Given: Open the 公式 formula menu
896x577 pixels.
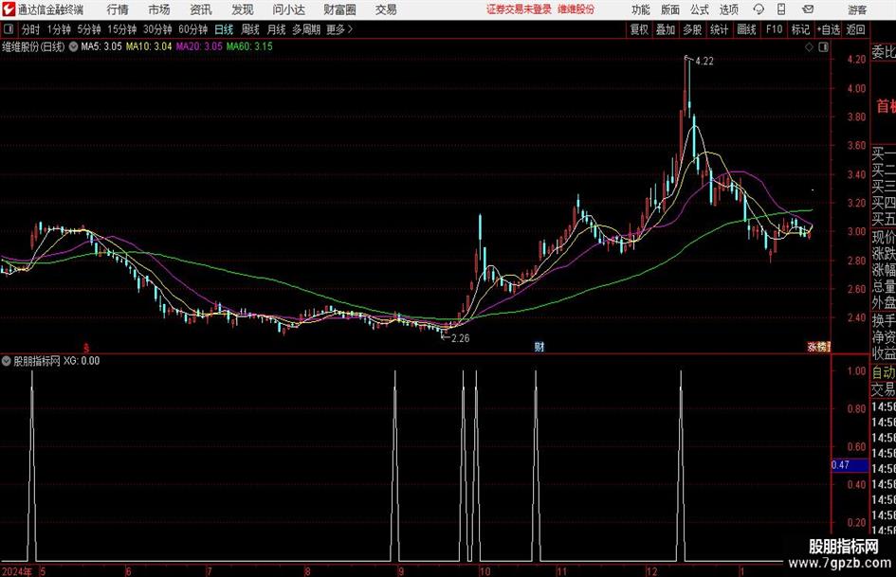Looking at the screenshot, I should [700, 9].
